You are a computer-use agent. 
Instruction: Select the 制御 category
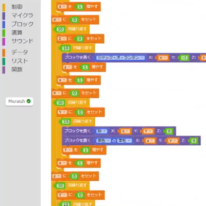point(17,7)
